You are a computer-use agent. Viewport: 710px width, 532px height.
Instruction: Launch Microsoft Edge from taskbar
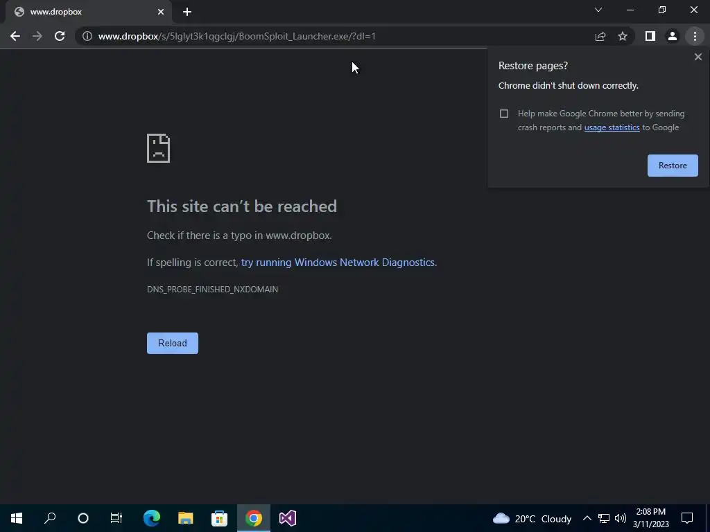[x=152, y=518]
